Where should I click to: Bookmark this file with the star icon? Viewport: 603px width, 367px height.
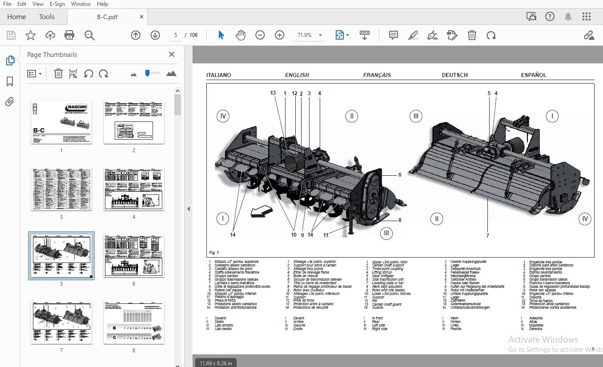click(x=31, y=35)
